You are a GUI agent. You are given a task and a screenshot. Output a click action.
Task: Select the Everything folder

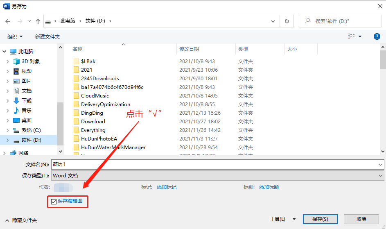(x=93, y=130)
